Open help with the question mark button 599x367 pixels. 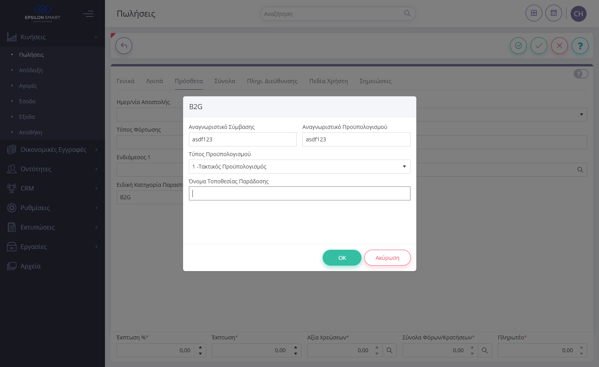point(580,46)
